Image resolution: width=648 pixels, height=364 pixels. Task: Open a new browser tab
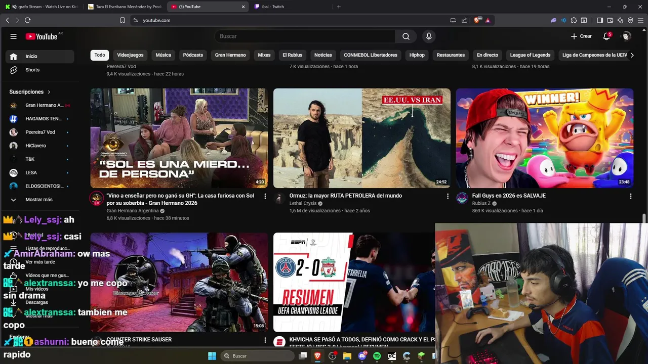coord(339,7)
